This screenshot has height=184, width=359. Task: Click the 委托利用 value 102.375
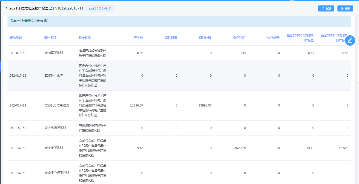tap(240, 148)
